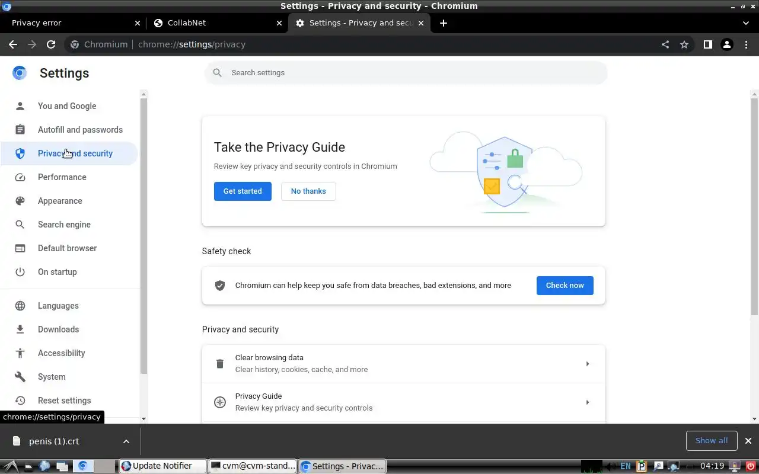This screenshot has height=474, width=759.
Task: Switch to the CollabNet tab
Action: point(216,23)
